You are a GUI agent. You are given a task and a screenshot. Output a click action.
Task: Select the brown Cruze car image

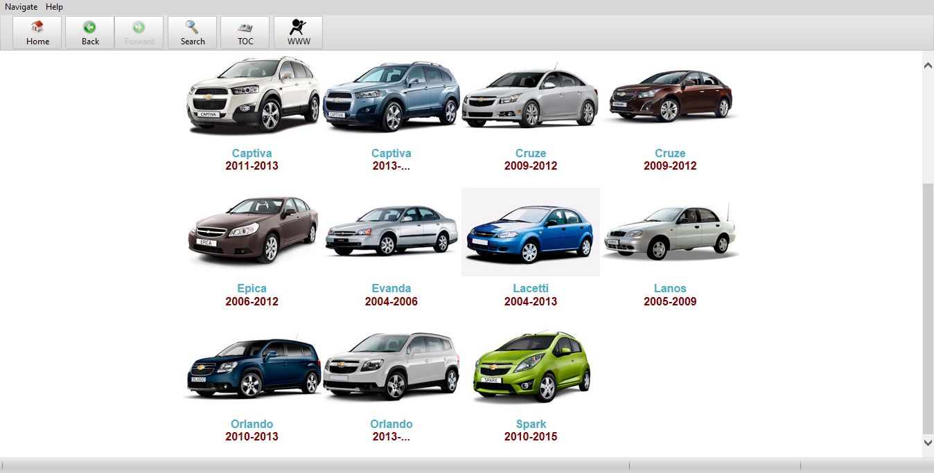click(670, 96)
